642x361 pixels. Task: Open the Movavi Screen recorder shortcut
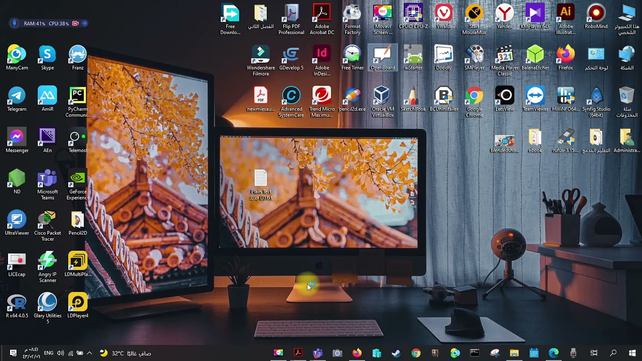(x=383, y=20)
